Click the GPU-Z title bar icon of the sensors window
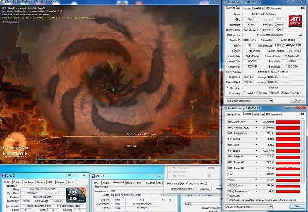 [225, 109]
